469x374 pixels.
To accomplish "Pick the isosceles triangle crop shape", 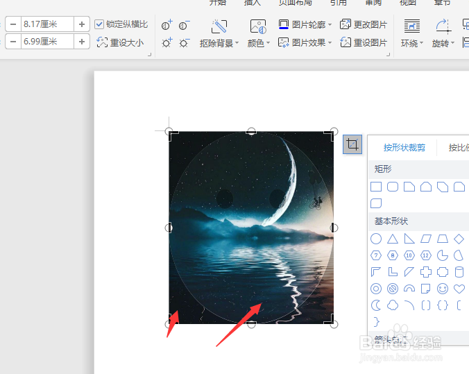I will point(393,239).
